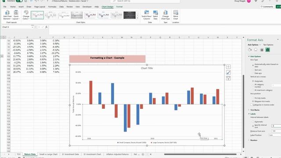The image size is (281, 158).
Task: Click the Insert Function fx icon
Action: coord(46,27)
